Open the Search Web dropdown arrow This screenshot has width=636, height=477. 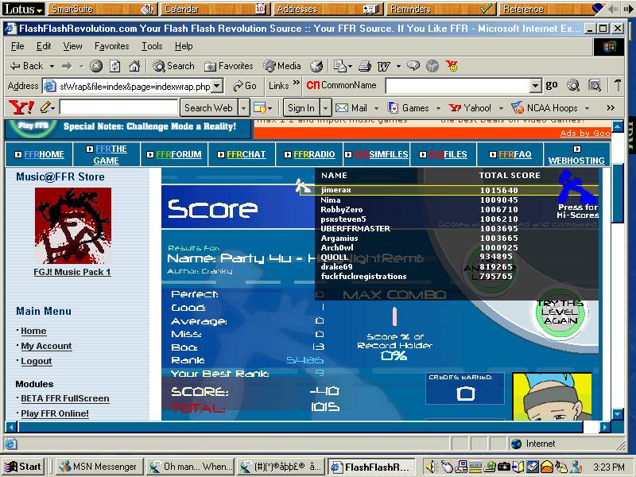pyautogui.click(x=243, y=108)
